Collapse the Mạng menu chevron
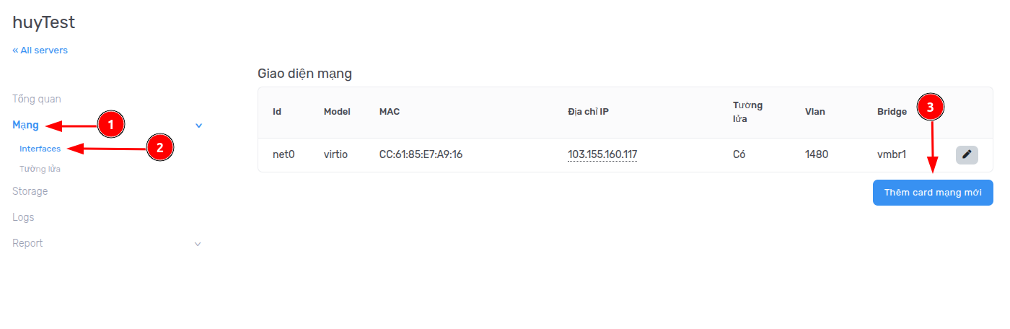The height and width of the screenshot is (329, 1010). (198, 126)
